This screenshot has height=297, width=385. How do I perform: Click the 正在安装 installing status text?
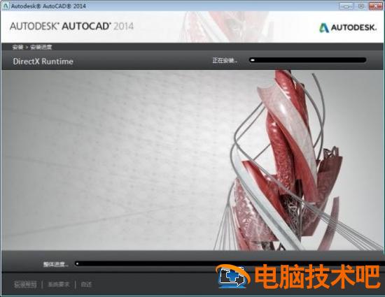(x=225, y=60)
